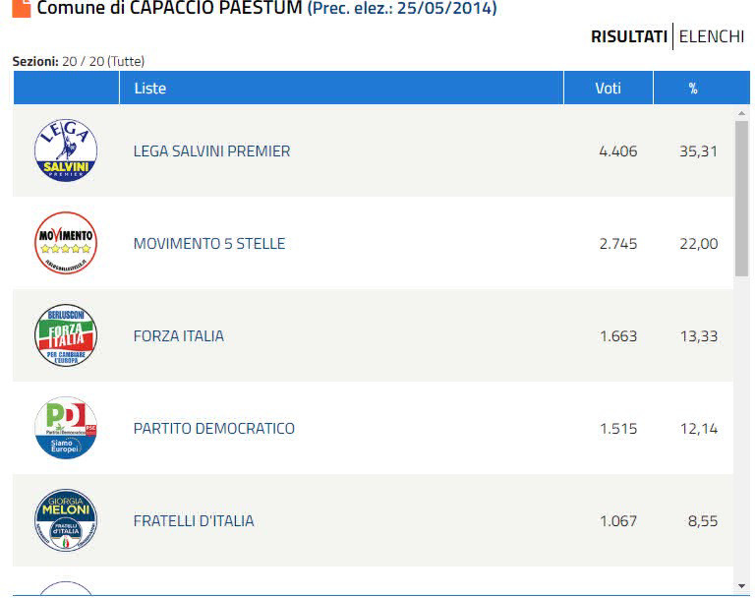Select the MOVIMENTO 5 STELLE list name
The height and width of the screenshot is (598, 756).
(x=209, y=244)
